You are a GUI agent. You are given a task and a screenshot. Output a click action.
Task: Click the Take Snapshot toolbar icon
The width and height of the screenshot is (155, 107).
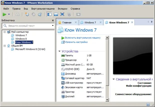click(x=27, y=14)
